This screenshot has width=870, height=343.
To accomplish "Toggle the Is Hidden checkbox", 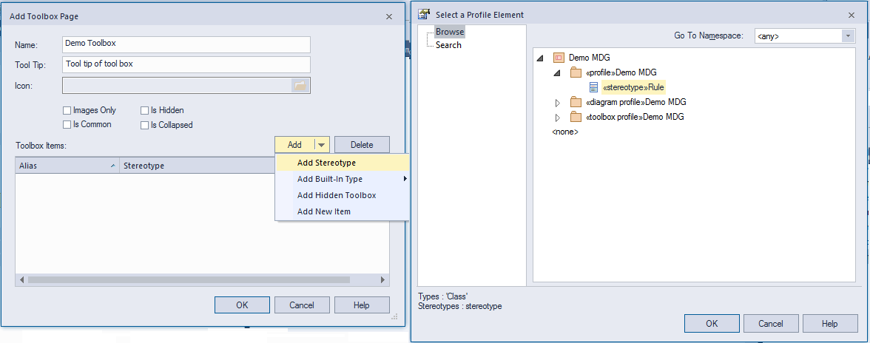I will click(x=145, y=111).
